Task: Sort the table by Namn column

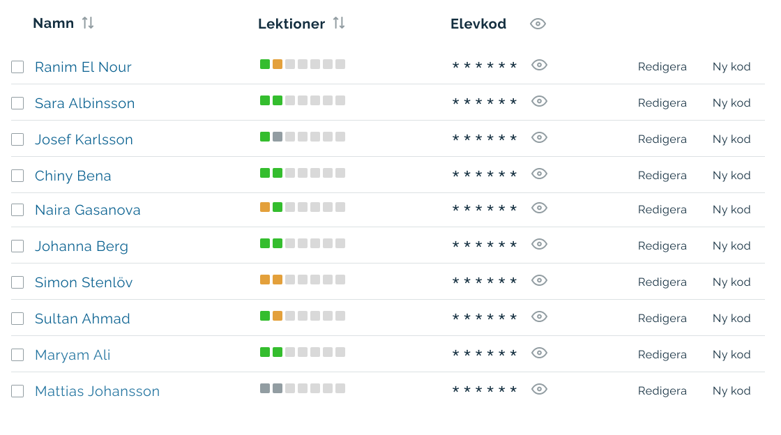Action: pyautogui.click(x=88, y=23)
